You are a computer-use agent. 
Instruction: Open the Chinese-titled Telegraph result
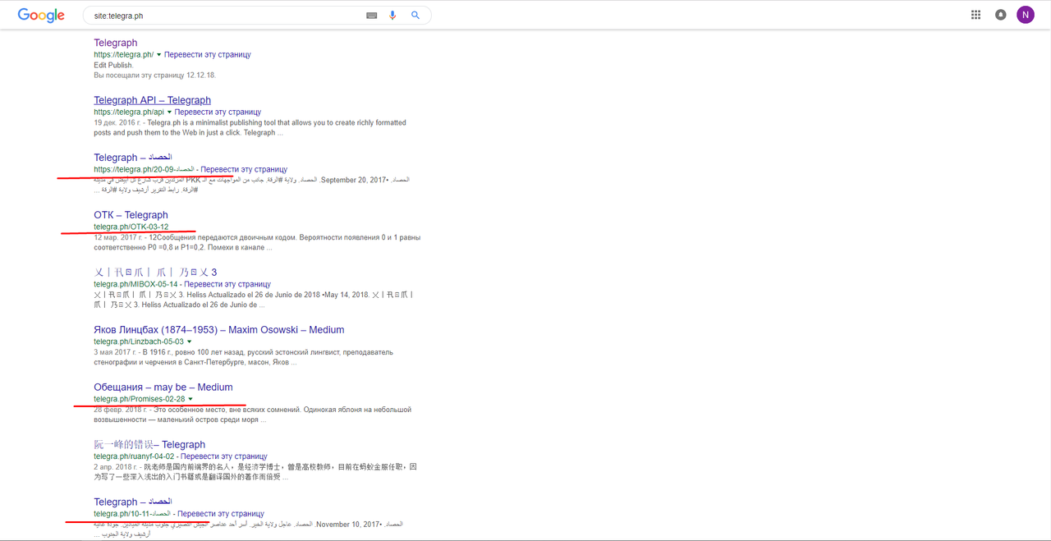[149, 445]
